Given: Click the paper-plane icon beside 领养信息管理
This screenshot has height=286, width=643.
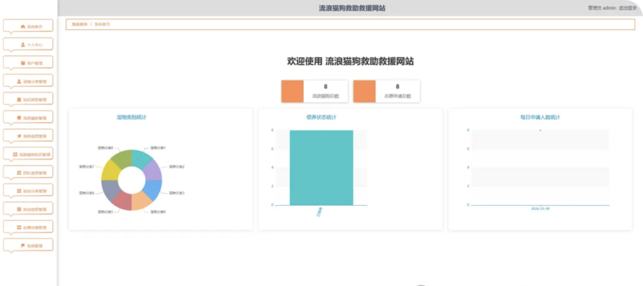Looking at the screenshot, I should point(19,136).
